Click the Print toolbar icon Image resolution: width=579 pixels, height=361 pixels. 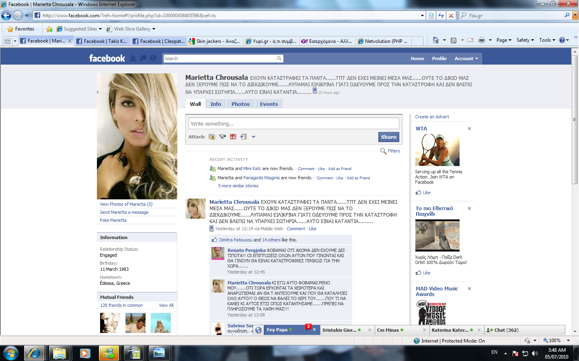coord(482,40)
